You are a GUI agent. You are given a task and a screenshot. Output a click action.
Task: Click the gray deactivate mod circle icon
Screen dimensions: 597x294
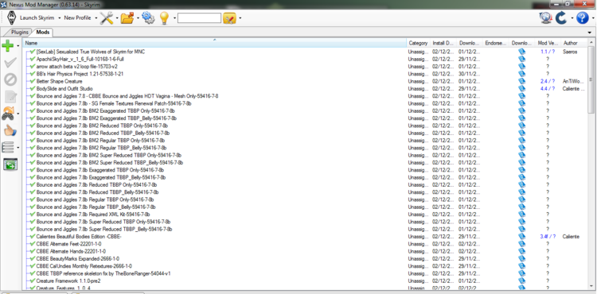point(10,79)
